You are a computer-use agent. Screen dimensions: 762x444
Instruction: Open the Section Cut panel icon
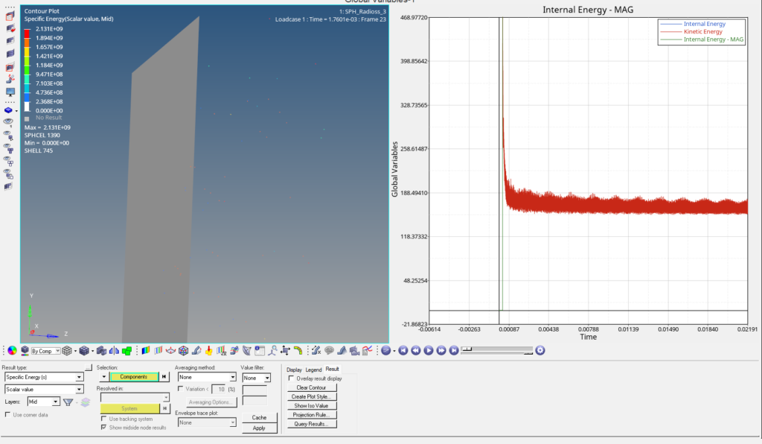pos(247,351)
